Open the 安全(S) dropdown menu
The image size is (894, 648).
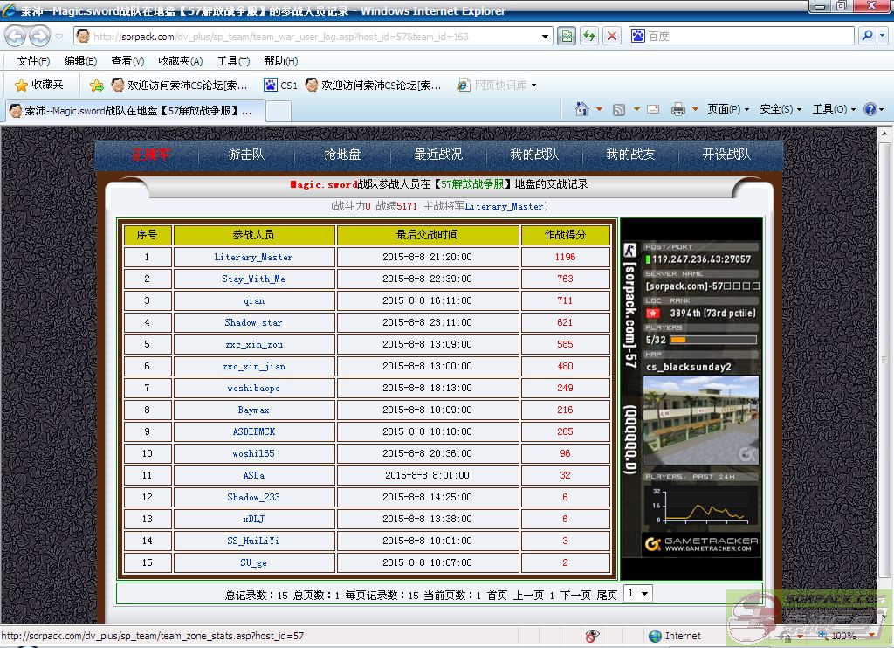tap(781, 109)
